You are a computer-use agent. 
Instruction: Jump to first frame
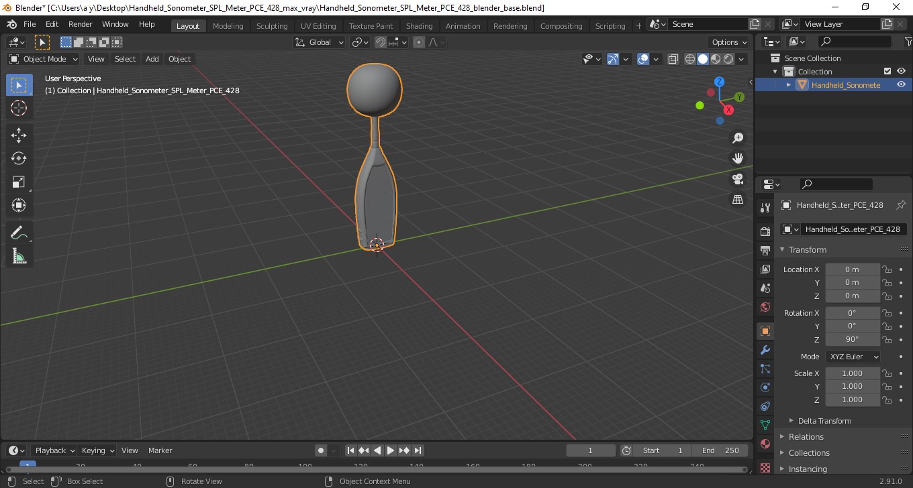pos(350,450)
